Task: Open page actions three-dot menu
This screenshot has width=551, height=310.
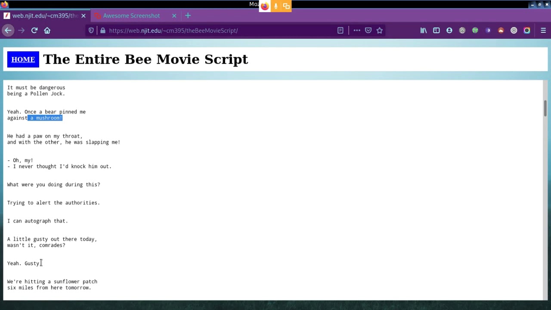Action: click(357, 31)
